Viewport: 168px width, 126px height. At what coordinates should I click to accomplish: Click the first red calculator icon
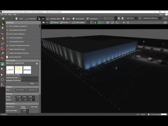point(119,18)
